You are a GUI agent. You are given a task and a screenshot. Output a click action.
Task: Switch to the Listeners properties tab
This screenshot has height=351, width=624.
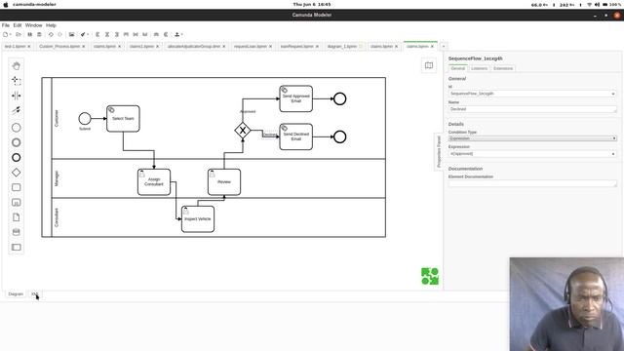(x=479, y=68)
